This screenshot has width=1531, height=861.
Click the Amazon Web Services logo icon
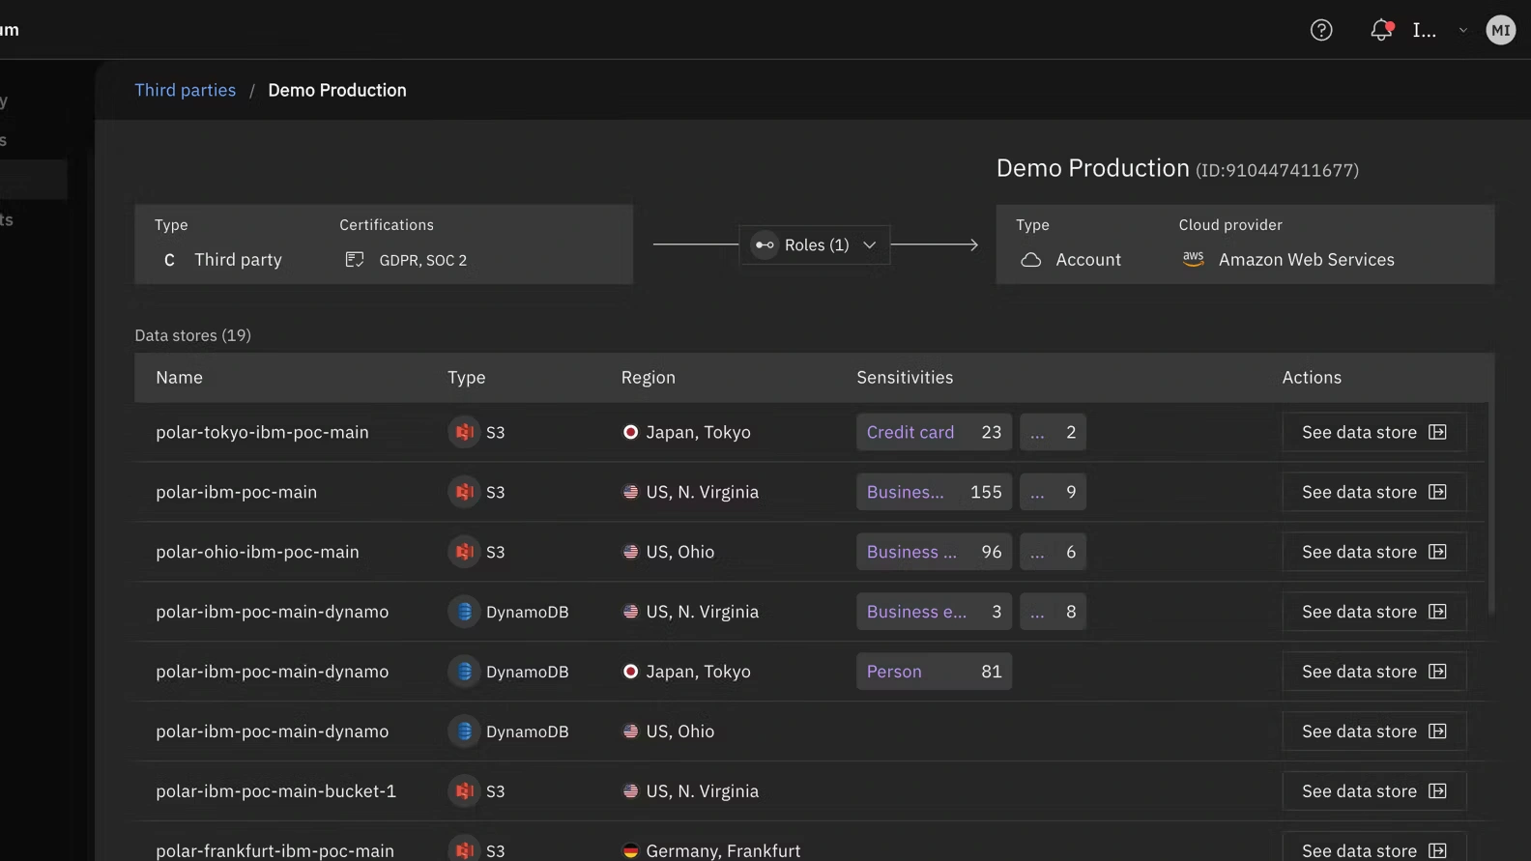[x=1194, y=259]
